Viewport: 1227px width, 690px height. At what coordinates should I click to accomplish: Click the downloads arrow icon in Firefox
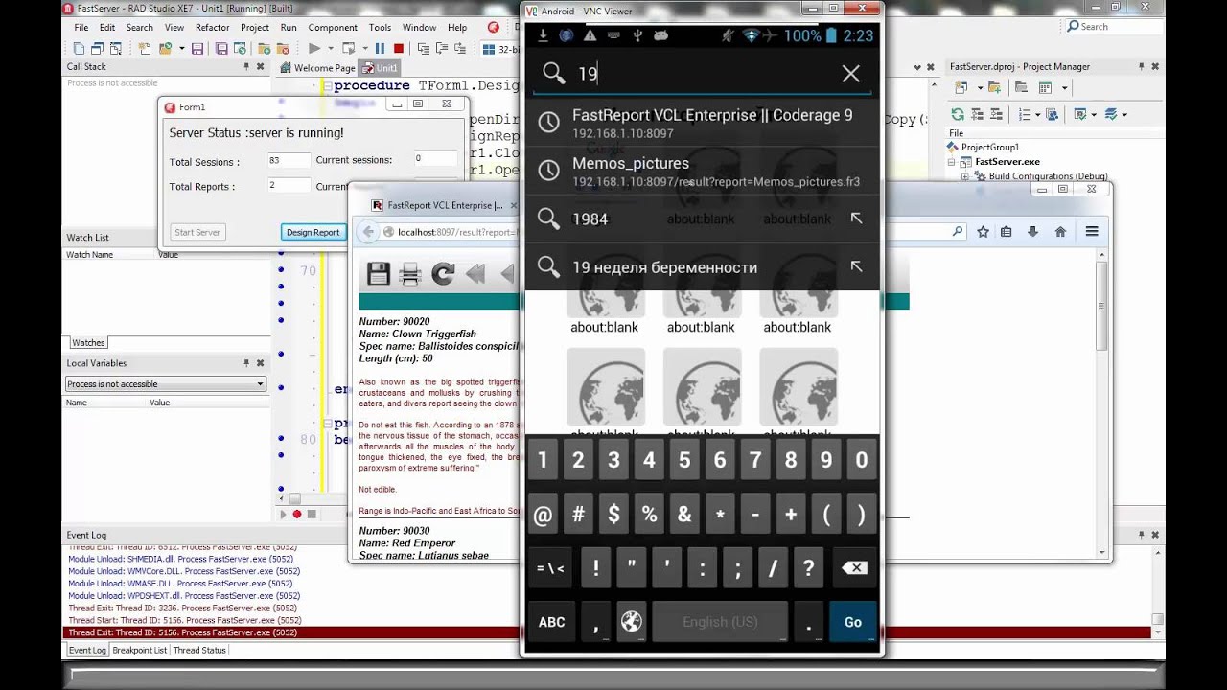(x=1032, y=232)
